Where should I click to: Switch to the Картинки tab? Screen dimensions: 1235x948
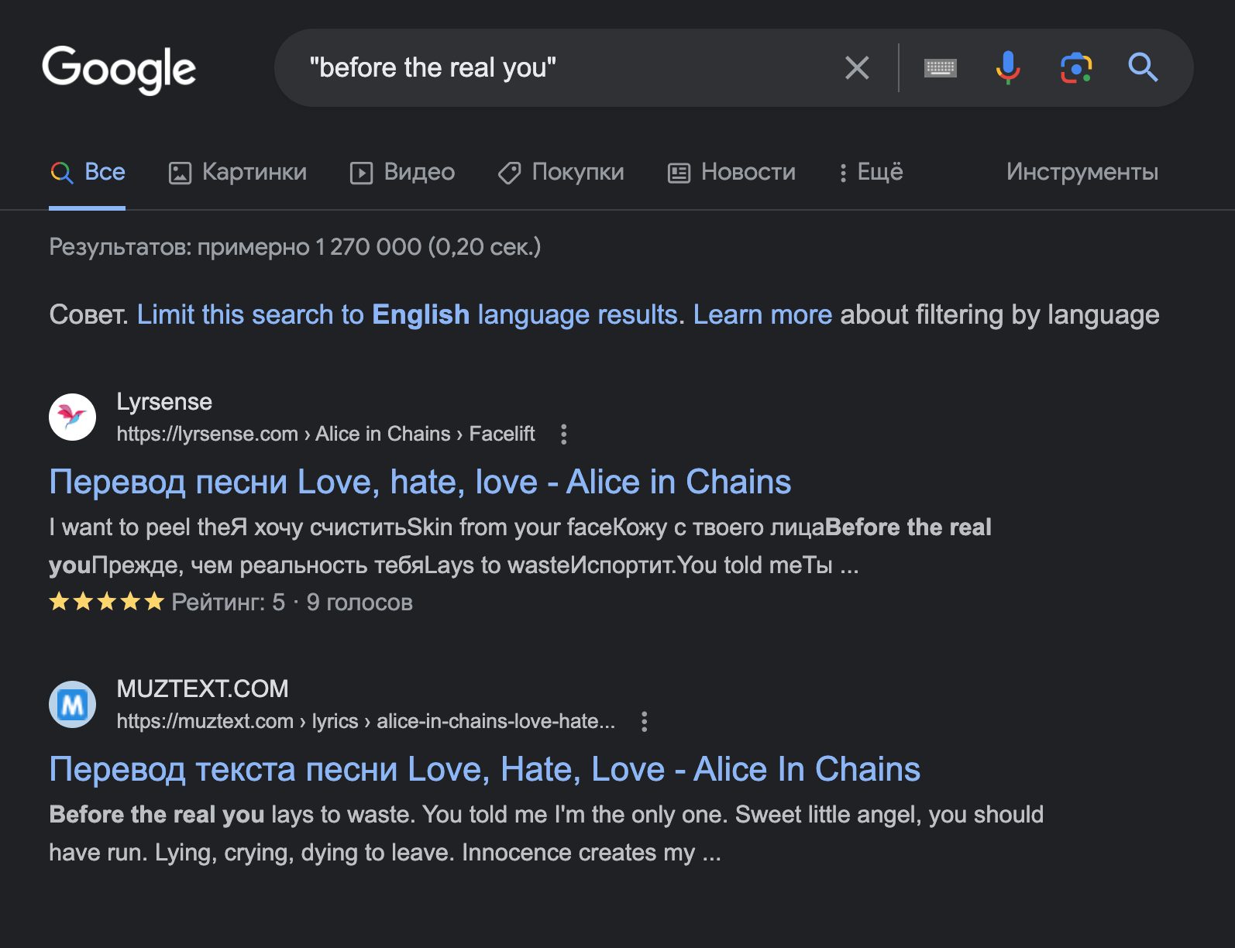coord(238,172)
